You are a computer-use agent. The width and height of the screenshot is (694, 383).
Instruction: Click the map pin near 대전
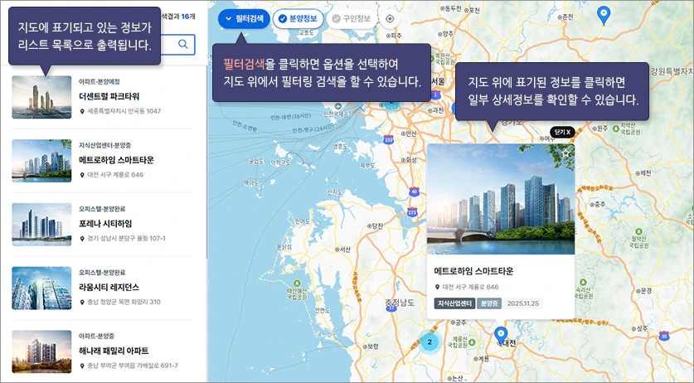(x=501, y=334)
